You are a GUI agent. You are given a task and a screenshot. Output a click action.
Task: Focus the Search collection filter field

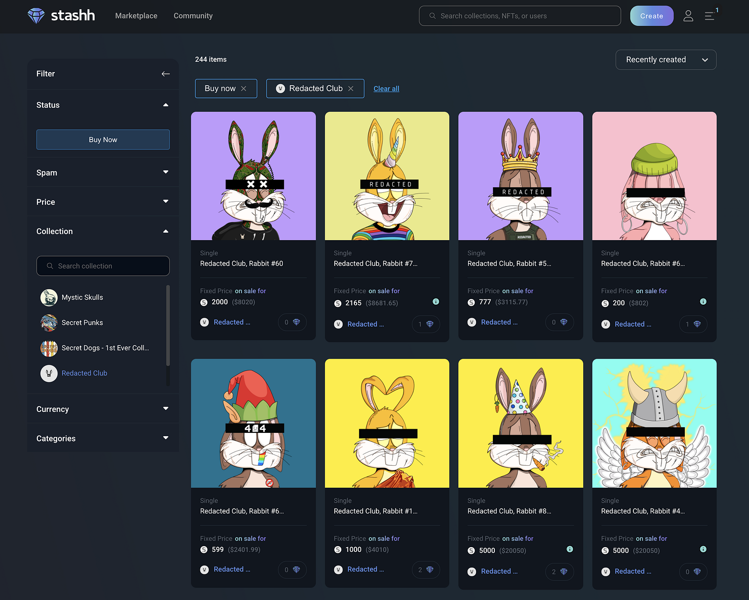(x=103, y=266)
